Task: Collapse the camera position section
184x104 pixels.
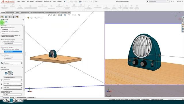Action: tap(22, 47)
